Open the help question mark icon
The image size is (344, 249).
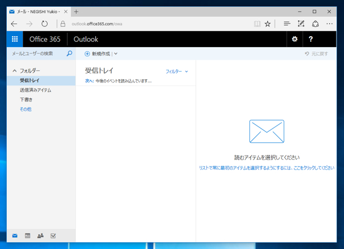(x=311, y=39)
